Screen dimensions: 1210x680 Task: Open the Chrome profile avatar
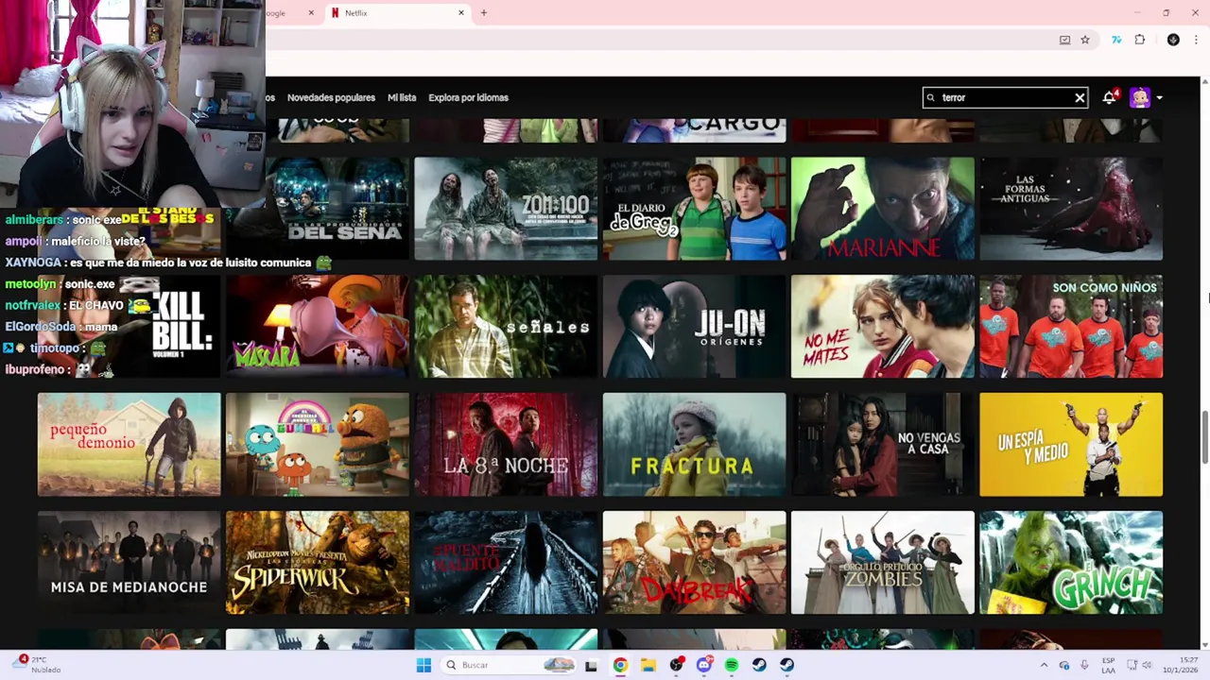pos(1173,40)
